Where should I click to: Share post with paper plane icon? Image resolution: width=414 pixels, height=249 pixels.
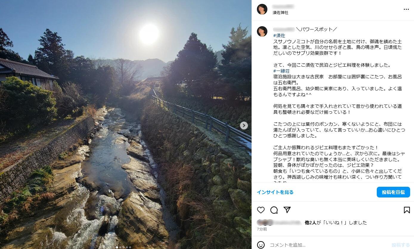(x=287, y=210)
